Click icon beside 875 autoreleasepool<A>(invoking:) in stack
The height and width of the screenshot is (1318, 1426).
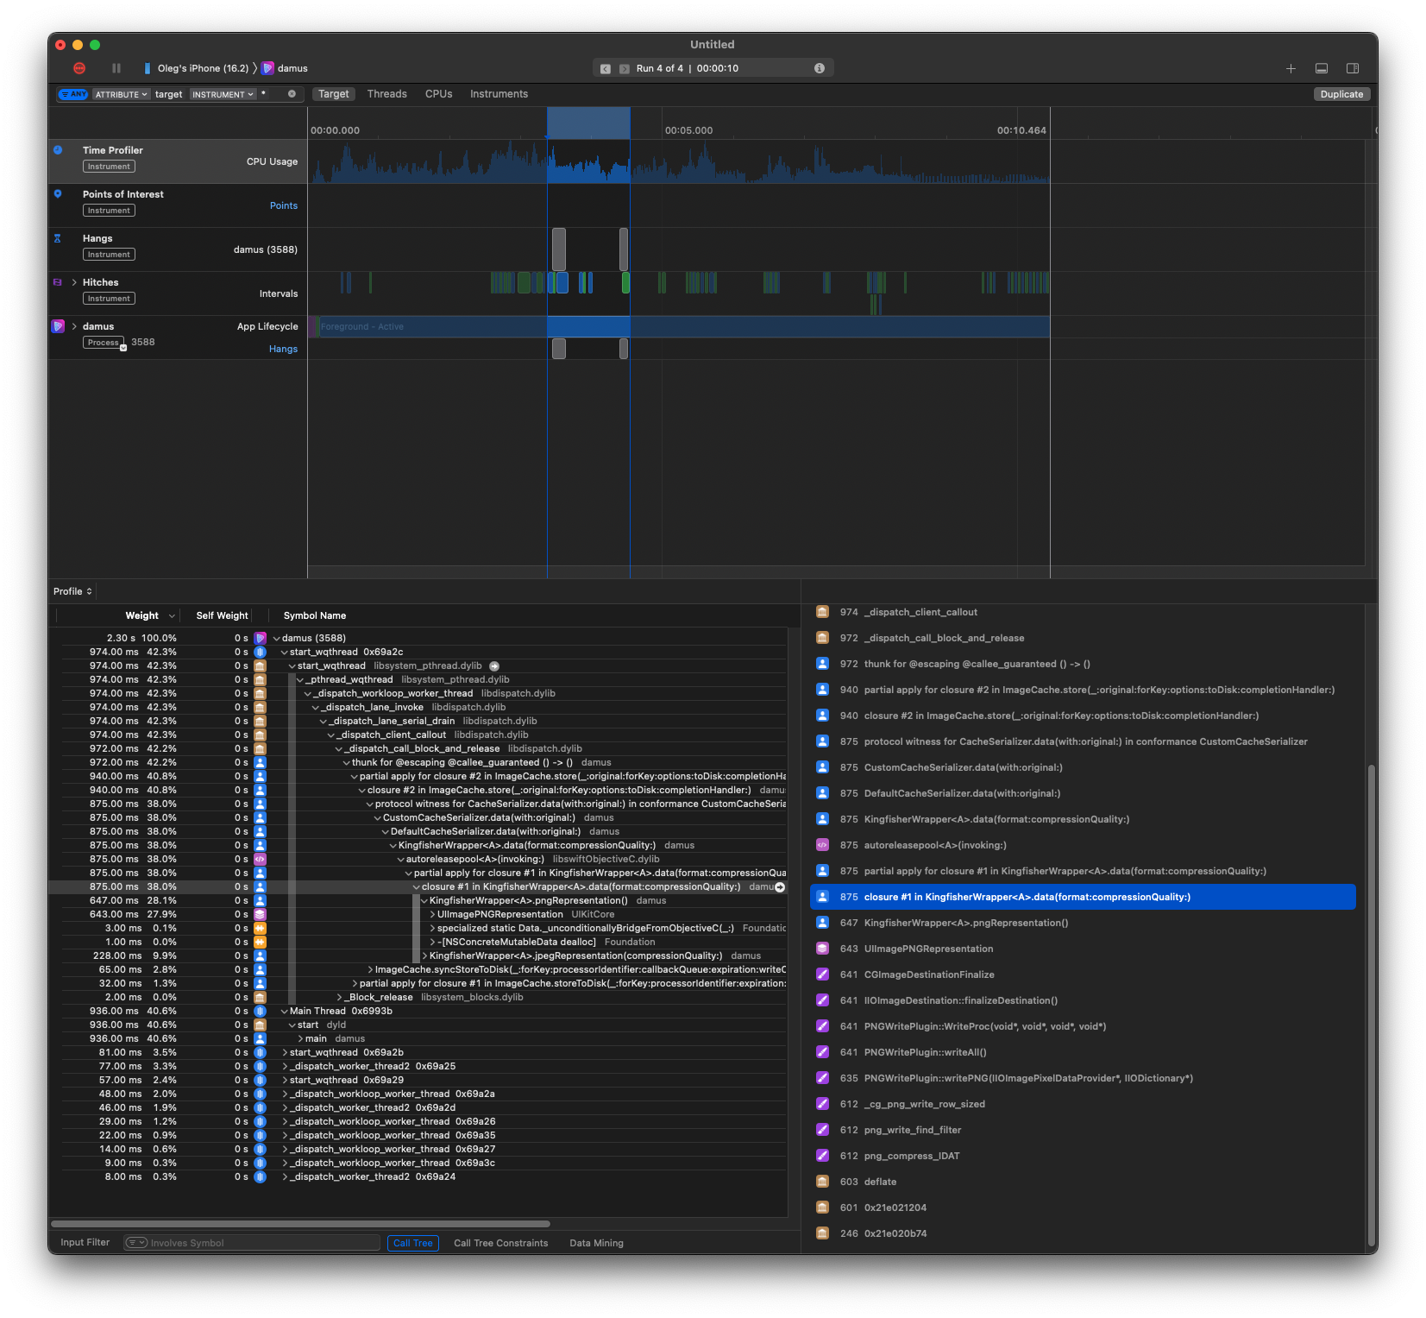(x=823, y=845)
